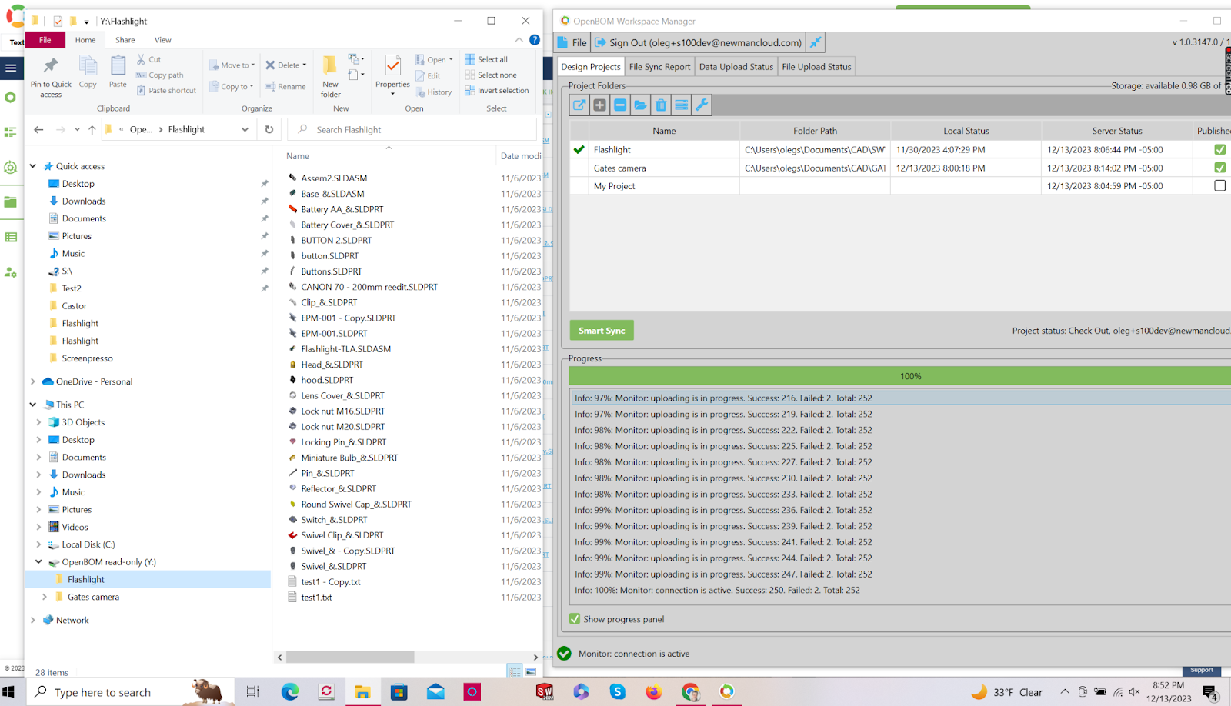Select Flashlight-TLA.SLDASM in the file list
Screen dimensions: 1231x706
(x=345, y=349)
